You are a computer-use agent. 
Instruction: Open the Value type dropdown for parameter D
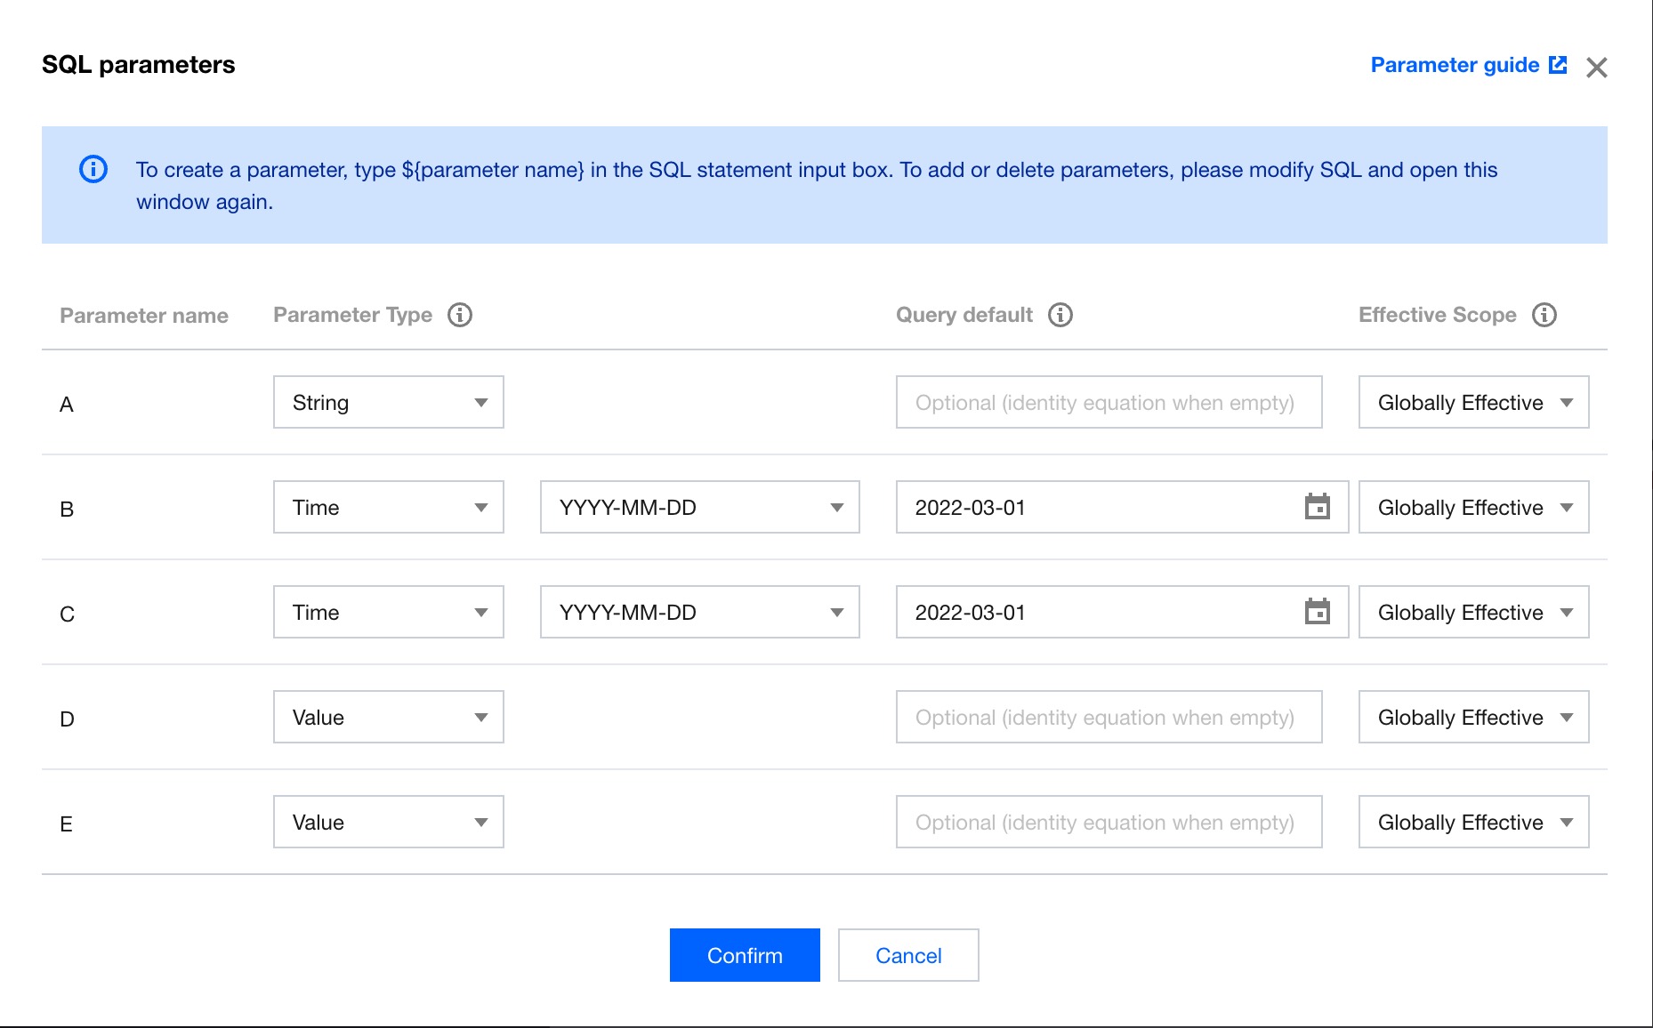click(389, 717)
